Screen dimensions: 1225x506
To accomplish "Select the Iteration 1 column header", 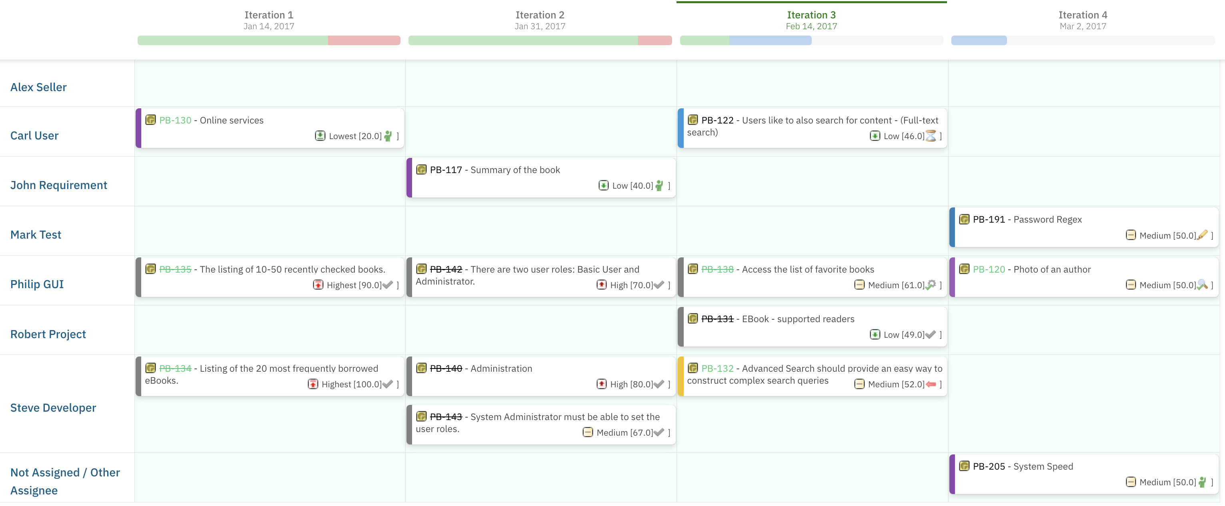I will [x=269, y=20].
